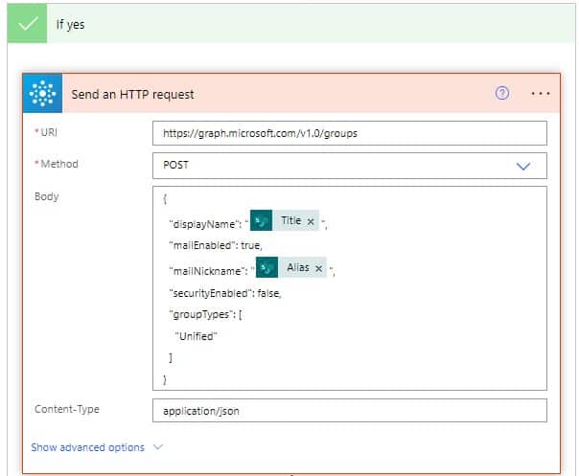Click the SharePoint icon on Title token
Screen dimensions: 579x476
[x=261, y=220]
